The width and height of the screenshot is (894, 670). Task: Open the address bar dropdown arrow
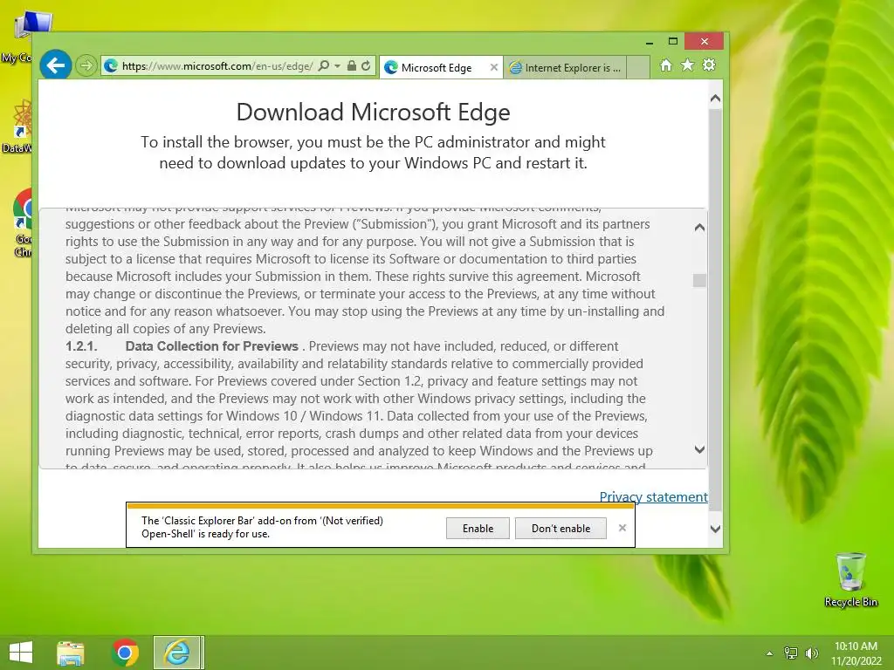[338, 66]
